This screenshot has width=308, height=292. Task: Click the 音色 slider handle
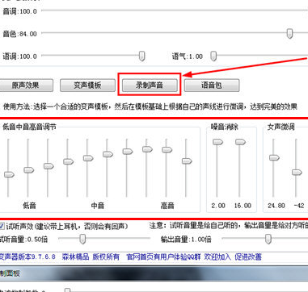click(289, 33)
